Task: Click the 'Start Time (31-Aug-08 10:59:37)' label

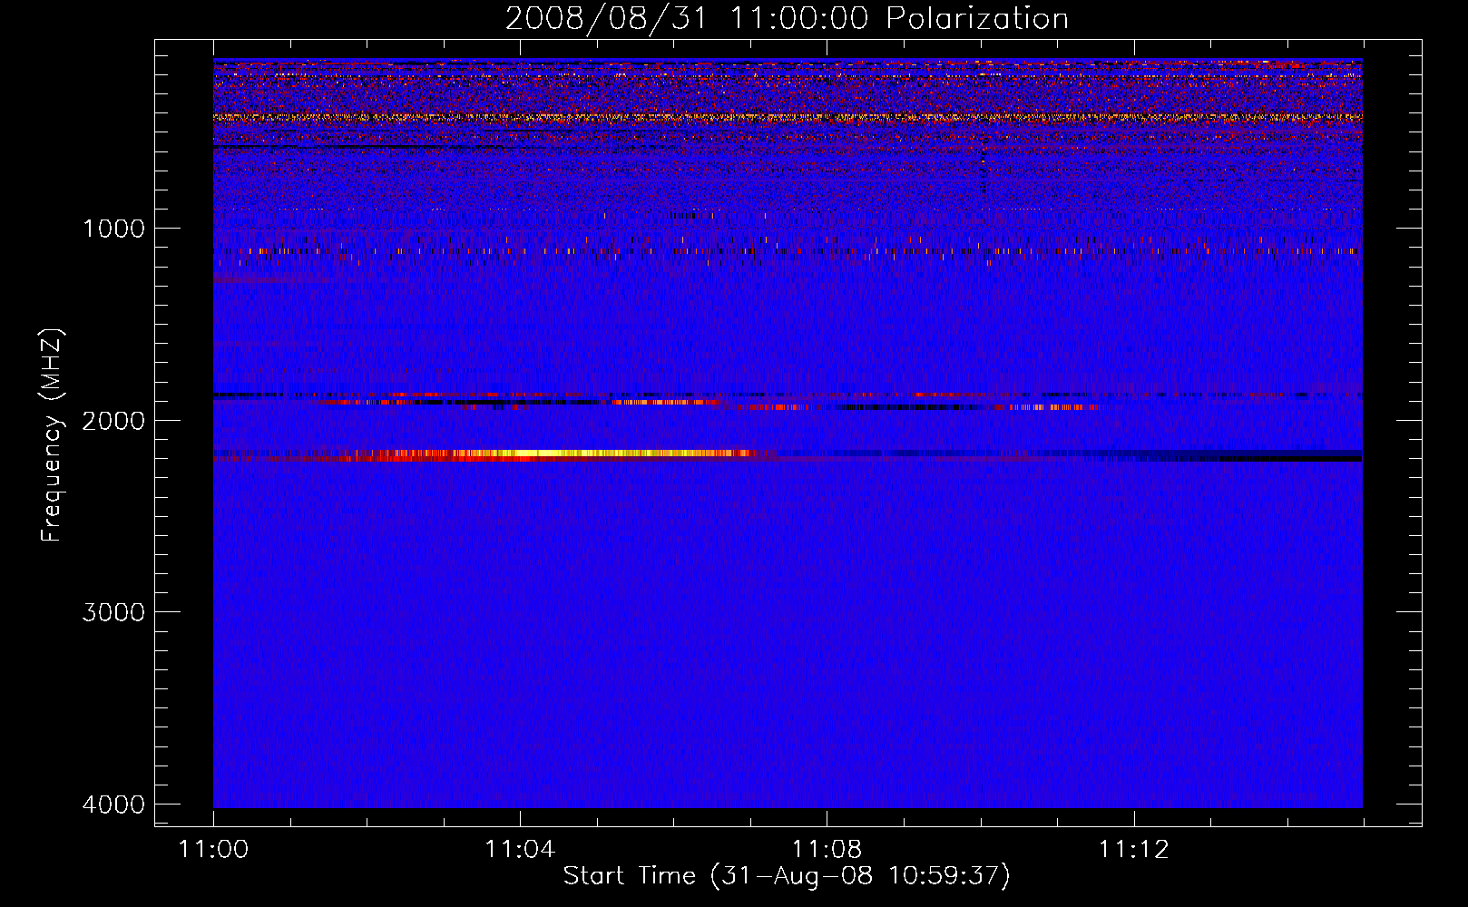Action: point(787,876)
